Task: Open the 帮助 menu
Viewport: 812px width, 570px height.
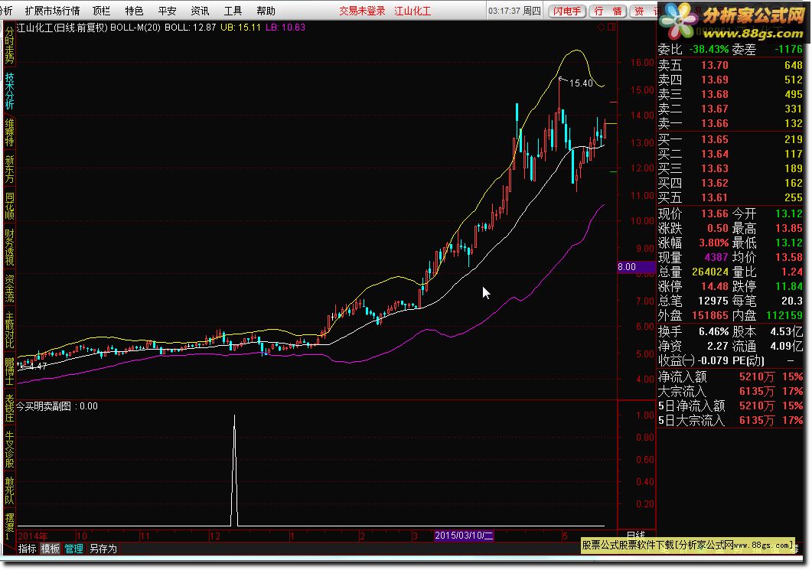Action: pos(266,11)
